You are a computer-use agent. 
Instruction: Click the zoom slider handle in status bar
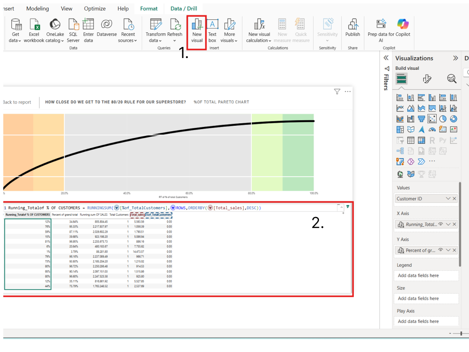click(461, 333)
